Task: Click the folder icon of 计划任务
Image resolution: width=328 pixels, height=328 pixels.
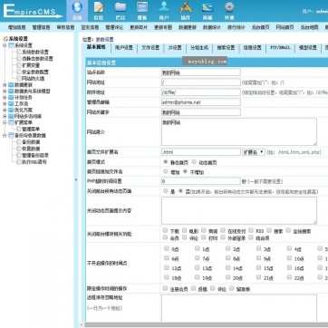Action: pyautogui.click(x=11, y=98)
